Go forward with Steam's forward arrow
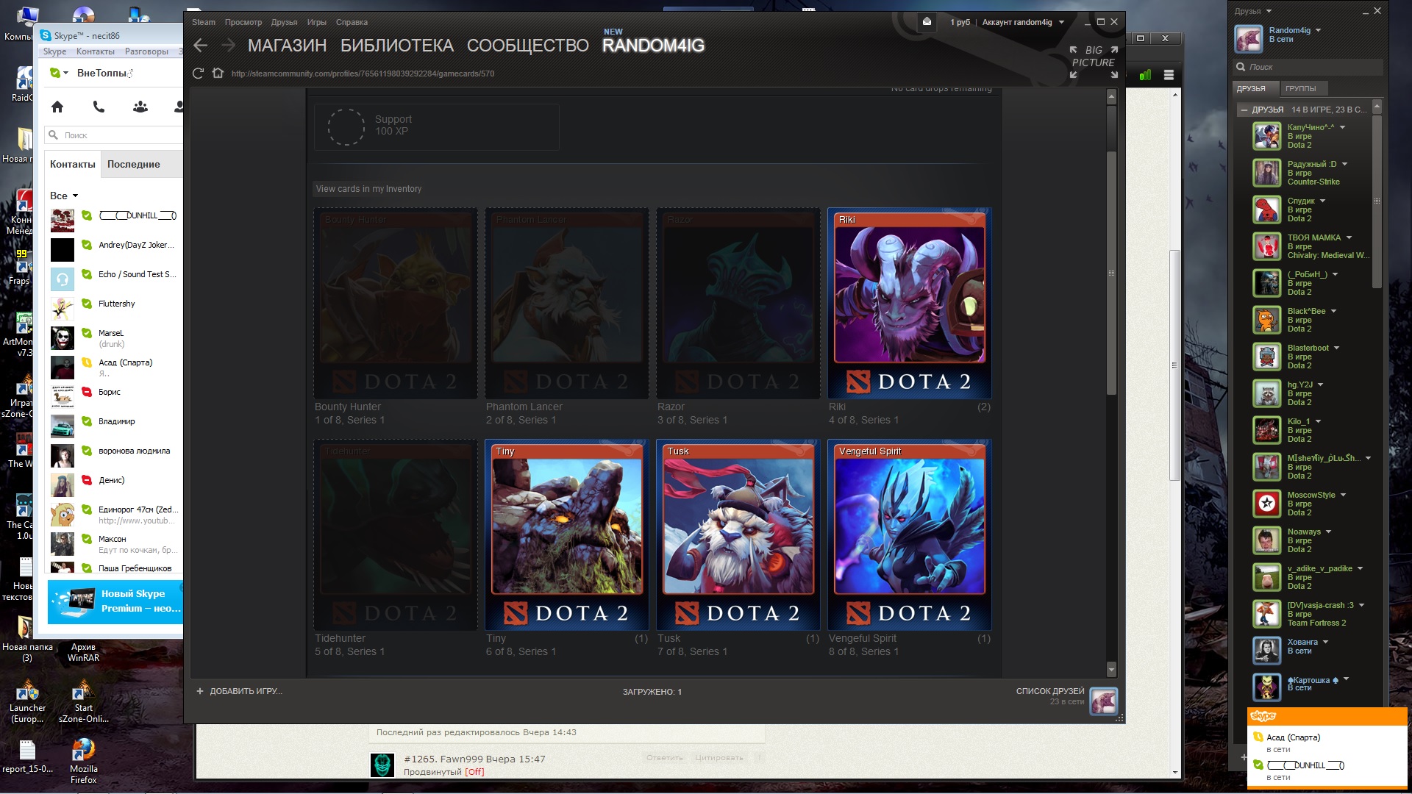The width and height of the screenshot is (1412, 794). (229, 46)
